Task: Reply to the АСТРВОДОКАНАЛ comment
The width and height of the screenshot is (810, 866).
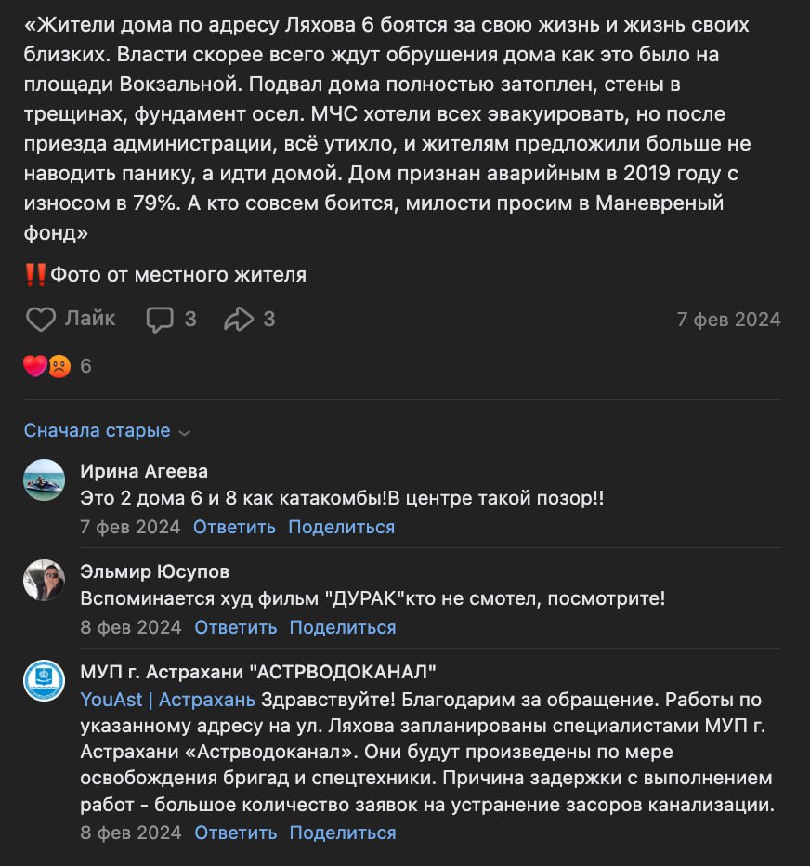Action: click(235, 833)
